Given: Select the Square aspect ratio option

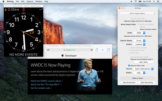Looking at the screenshot, I should click(138, 27).
